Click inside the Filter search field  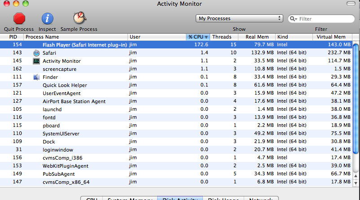coord(321,18)
